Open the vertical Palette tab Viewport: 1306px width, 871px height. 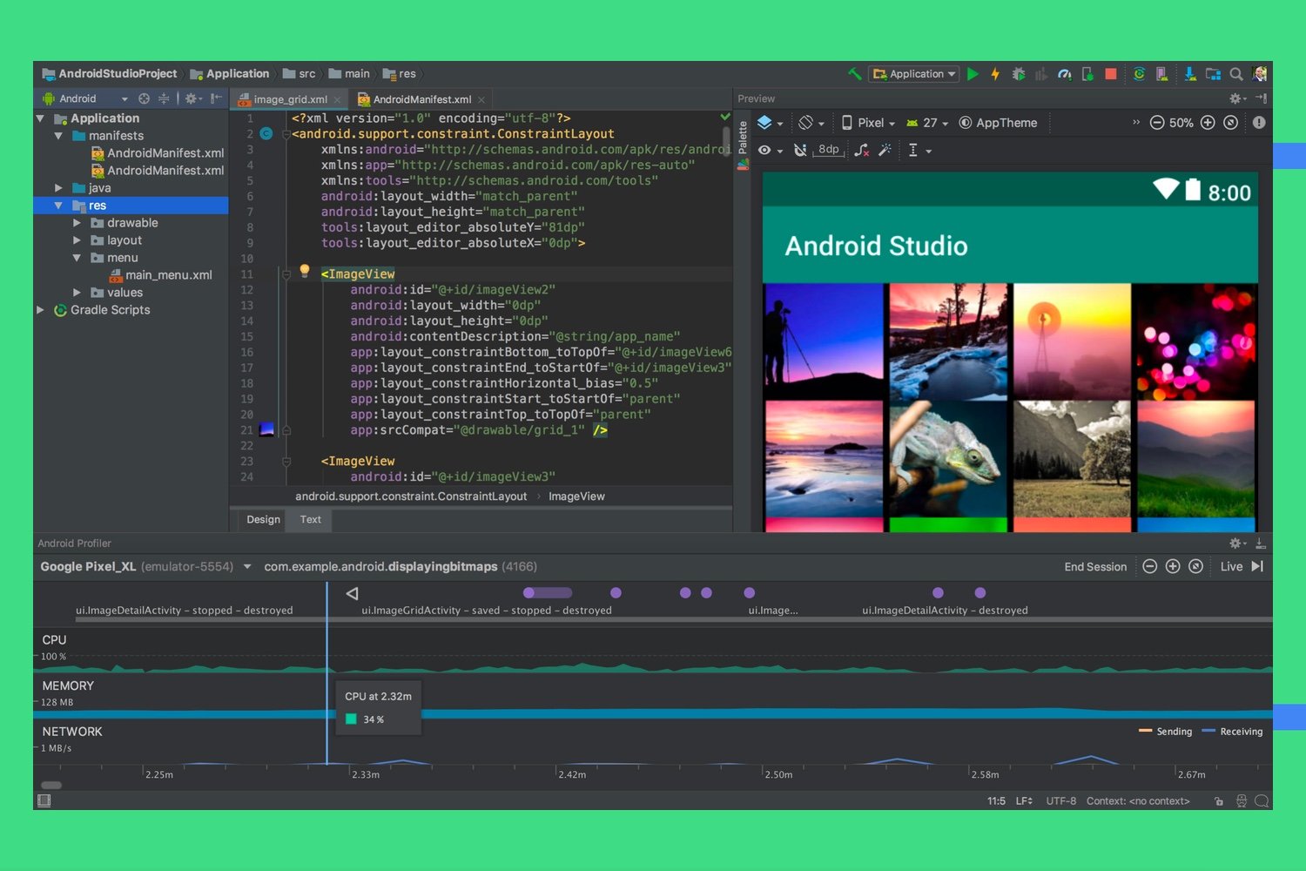coord(743,145)
